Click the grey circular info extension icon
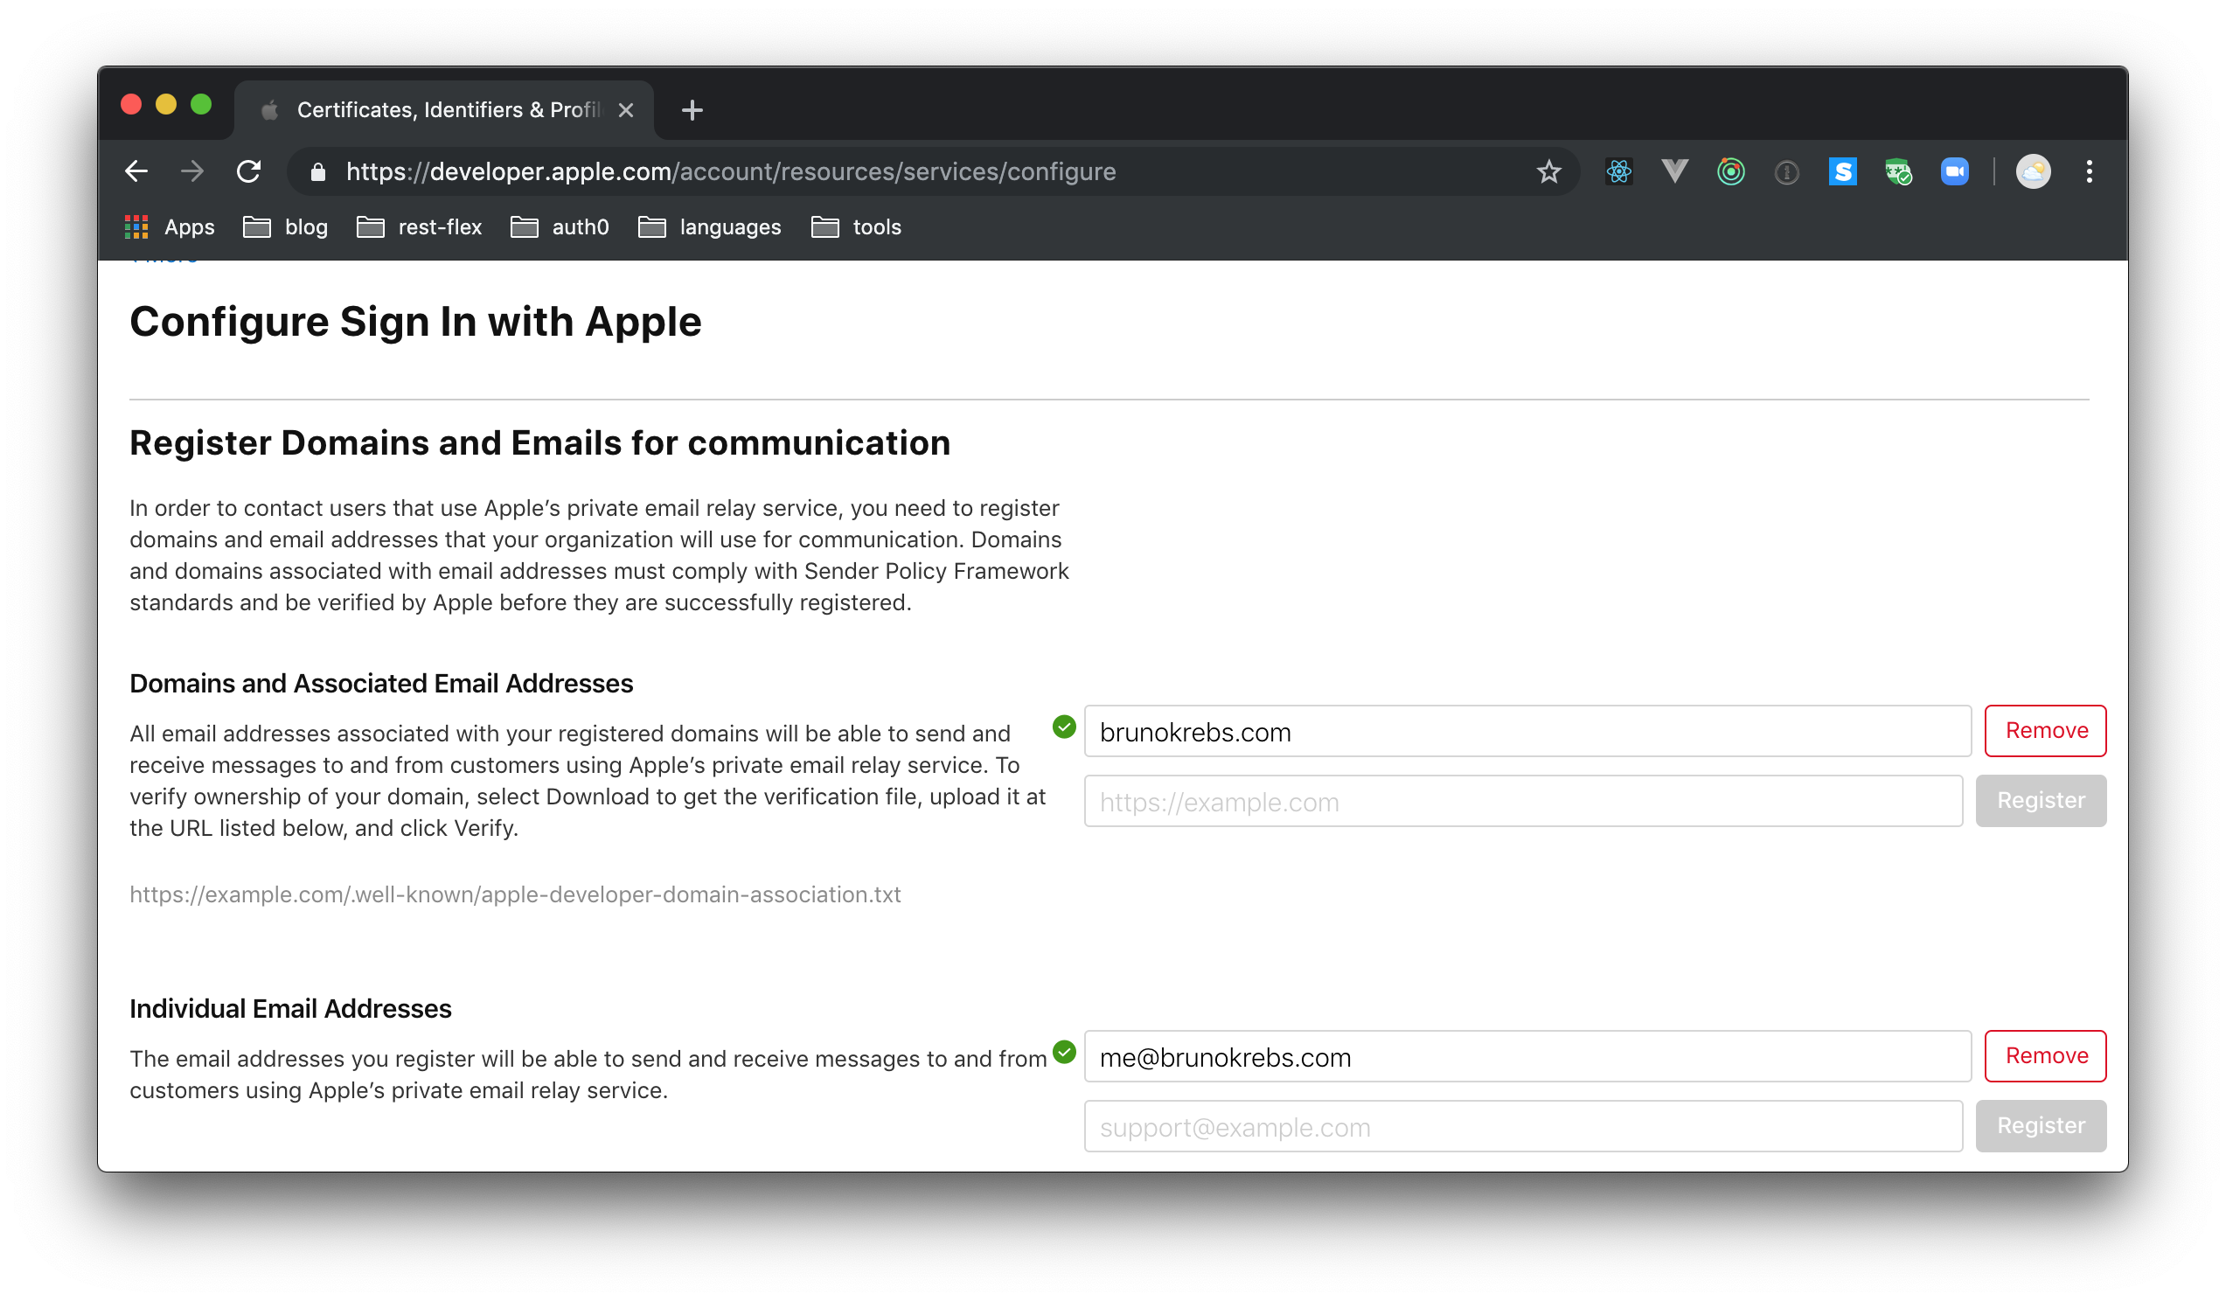 click(1786, 172)
